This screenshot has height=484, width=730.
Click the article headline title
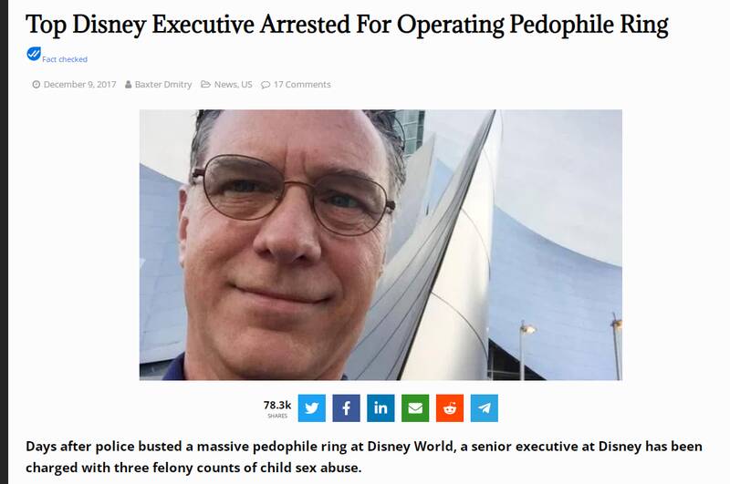(347, 25)
